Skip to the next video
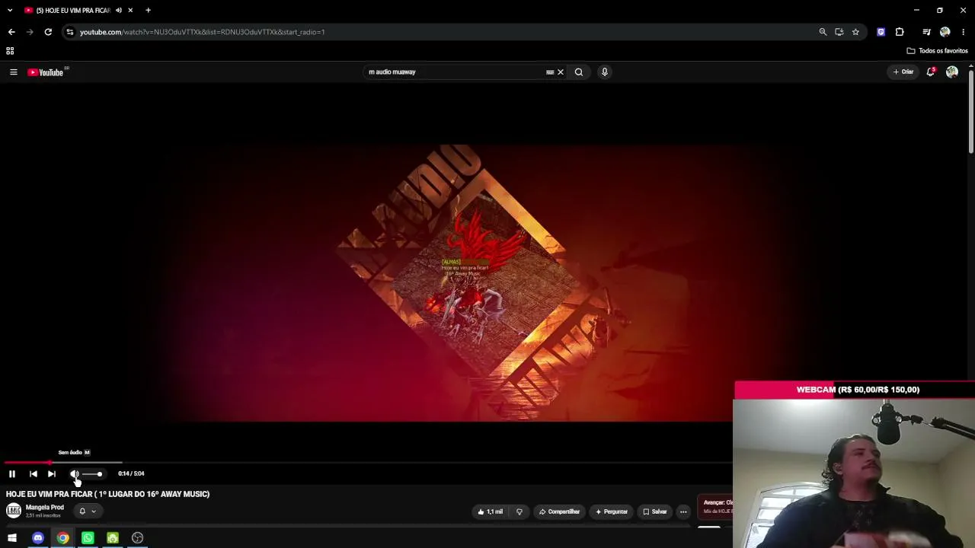Viewport: 975px width, 548px height. 52,473
